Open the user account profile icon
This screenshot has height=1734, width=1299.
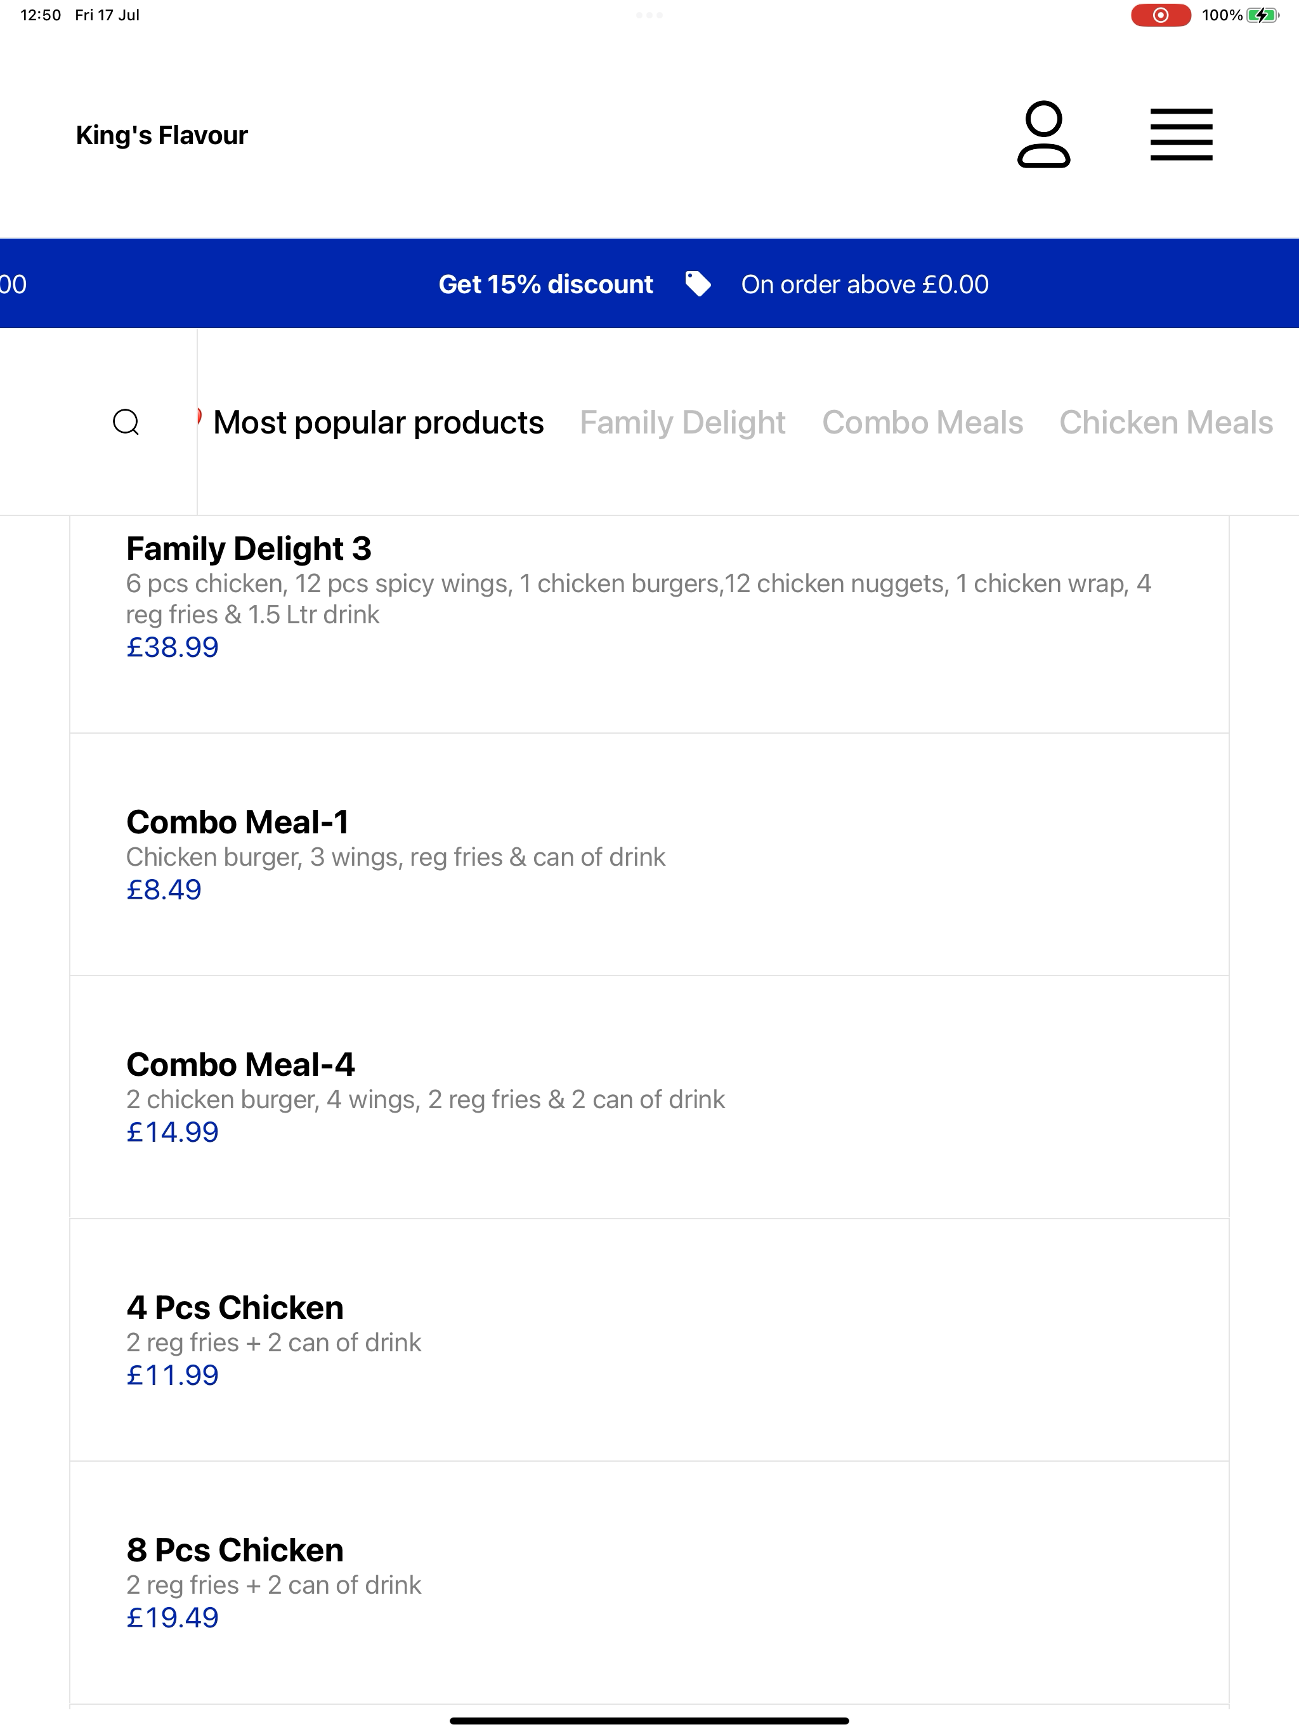pos(1043,134)
